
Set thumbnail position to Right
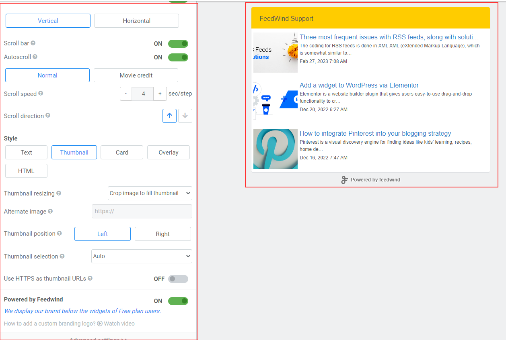[x=163, y=234]
